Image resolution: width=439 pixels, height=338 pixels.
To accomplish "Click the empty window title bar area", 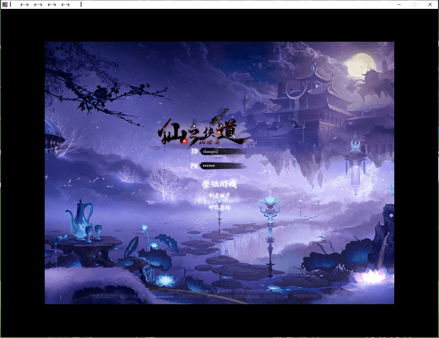I will click(x=239, y=4).
